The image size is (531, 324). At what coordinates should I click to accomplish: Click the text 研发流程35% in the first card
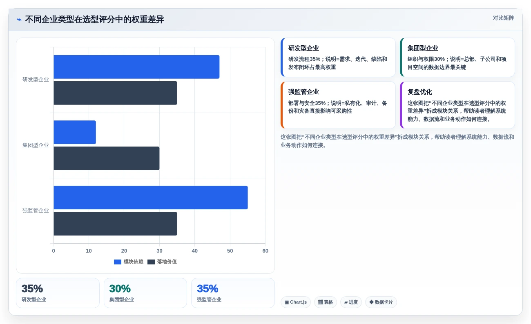(x=304, y=59)
